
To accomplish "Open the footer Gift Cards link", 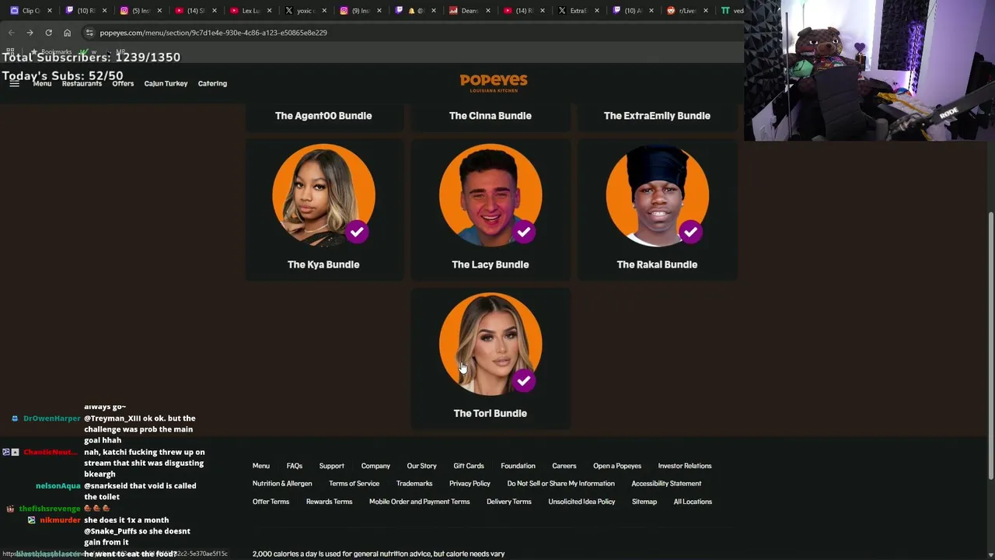I will pyautogui.click(x=469, y=466).
